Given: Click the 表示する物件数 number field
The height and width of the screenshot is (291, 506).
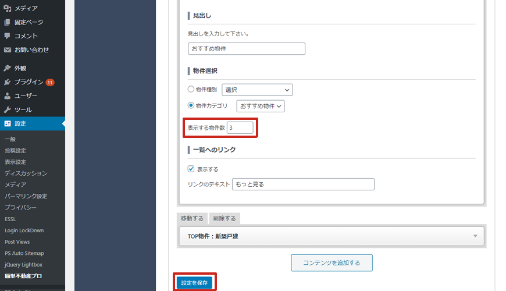Looking at the screenshot, I should coord(240,127).
